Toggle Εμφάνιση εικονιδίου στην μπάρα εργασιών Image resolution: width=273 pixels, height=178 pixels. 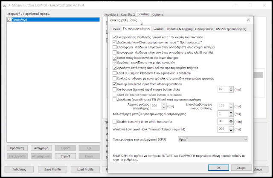tap(114, 63)
